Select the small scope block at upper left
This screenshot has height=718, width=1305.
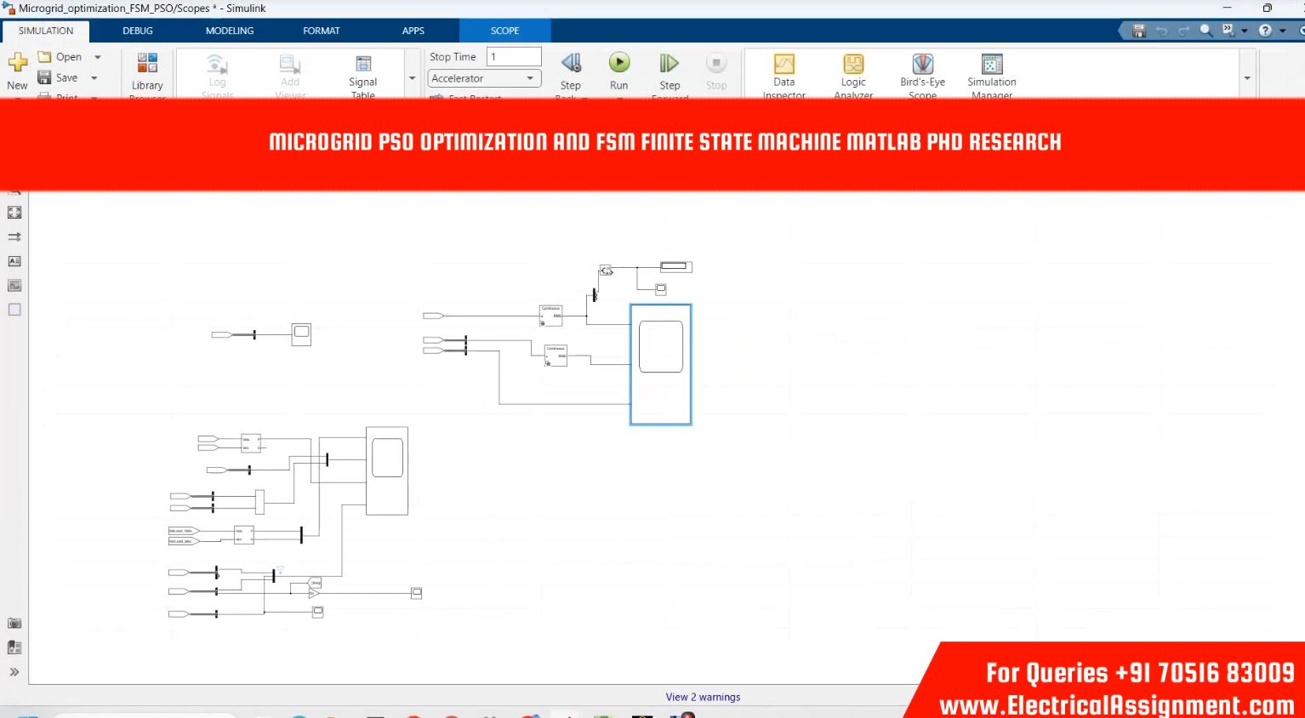(x=301, y=334)
